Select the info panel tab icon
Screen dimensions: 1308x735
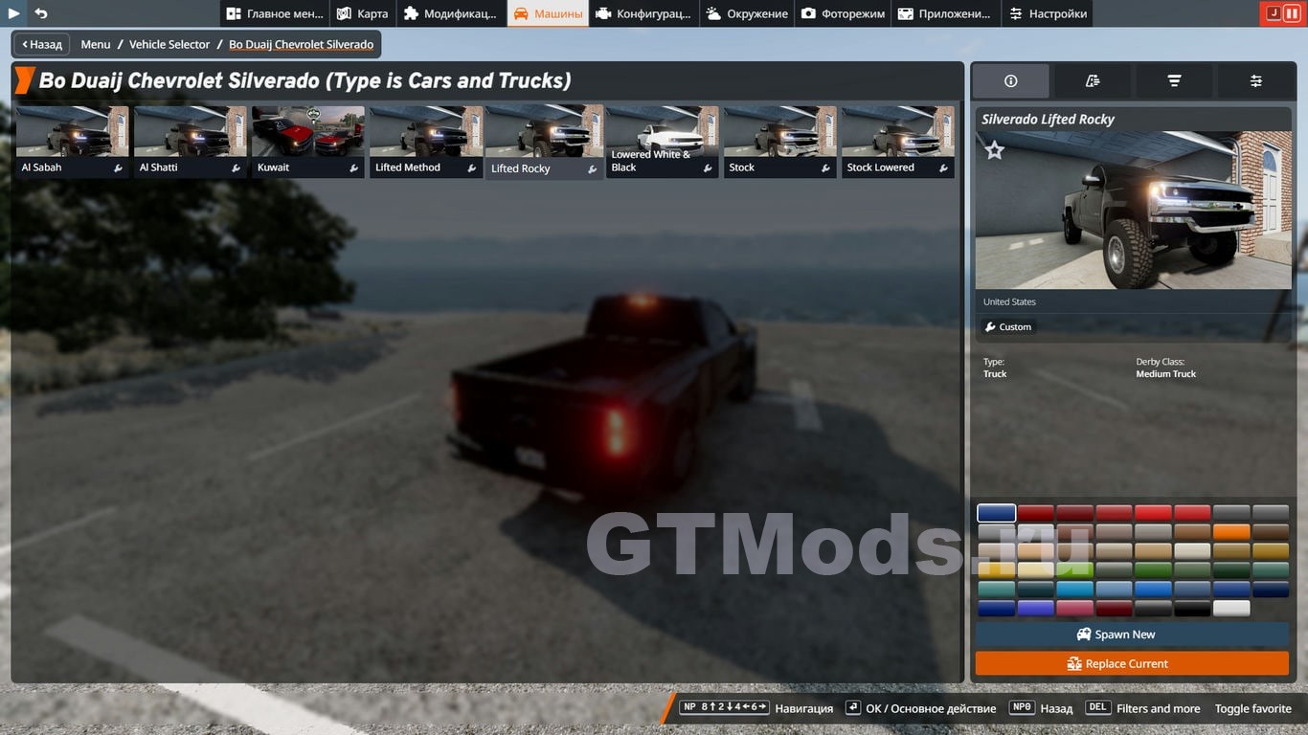(x=1010, y=81)
